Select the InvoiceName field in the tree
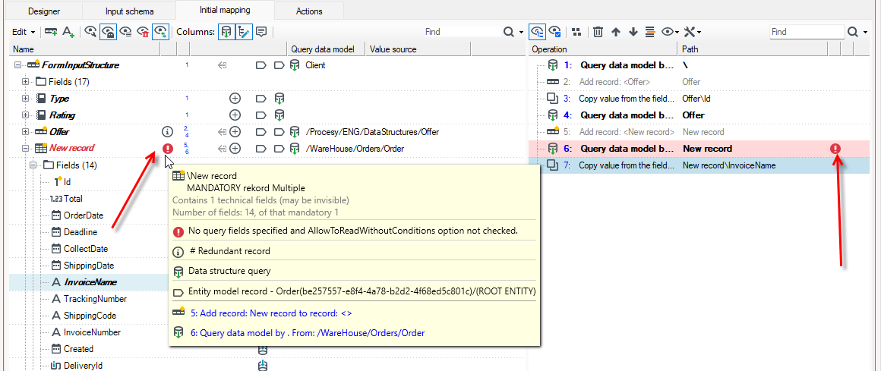Screen dimensions: 881x371 (90, 282)
